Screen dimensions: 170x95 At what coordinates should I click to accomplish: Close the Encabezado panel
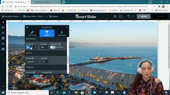tap(67, 27)
